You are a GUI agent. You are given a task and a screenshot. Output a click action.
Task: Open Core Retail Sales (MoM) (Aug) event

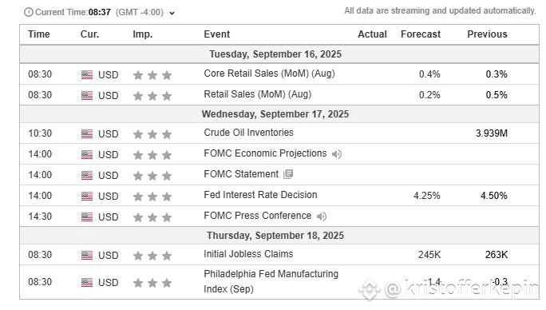(x=269, y=74)
